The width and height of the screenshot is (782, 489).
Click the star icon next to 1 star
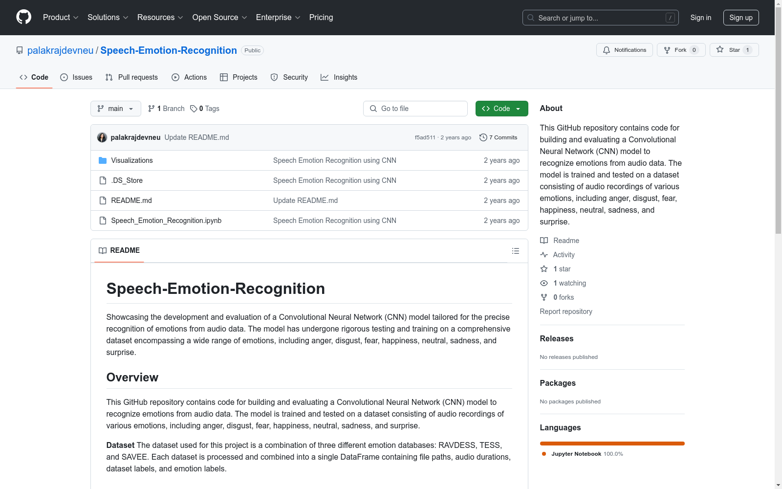click(x=544, y=269)
